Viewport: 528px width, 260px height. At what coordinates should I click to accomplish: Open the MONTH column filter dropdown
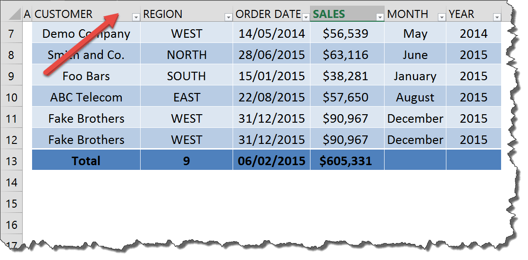point(442,17)
